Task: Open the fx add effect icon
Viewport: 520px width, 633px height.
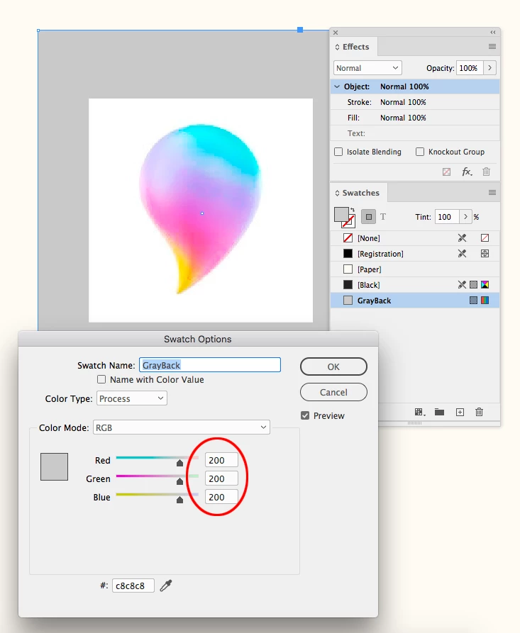Action: pos(467,172)
